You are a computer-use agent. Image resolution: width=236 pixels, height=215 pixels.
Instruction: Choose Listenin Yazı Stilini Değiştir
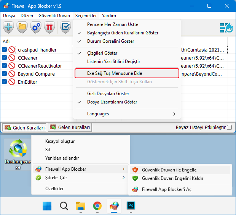[127, 61]
